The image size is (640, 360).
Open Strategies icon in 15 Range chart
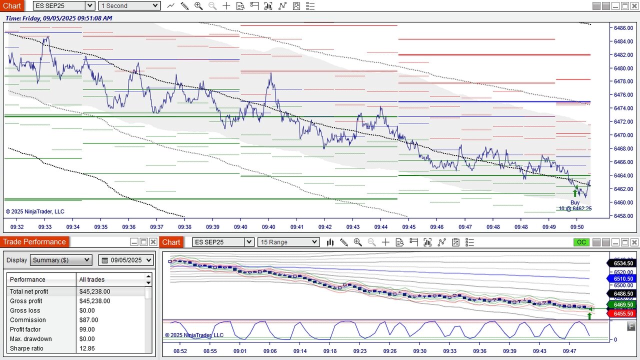[x=455, y=242]
